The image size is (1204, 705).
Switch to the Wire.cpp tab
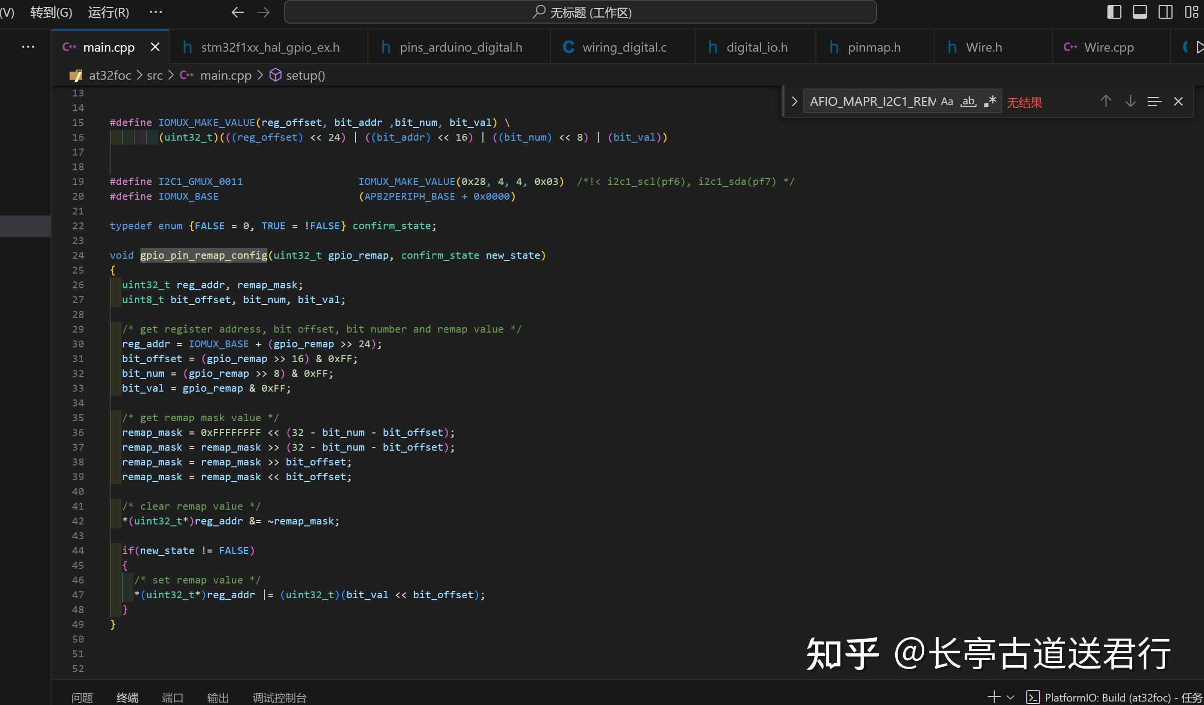(1108, 47)
